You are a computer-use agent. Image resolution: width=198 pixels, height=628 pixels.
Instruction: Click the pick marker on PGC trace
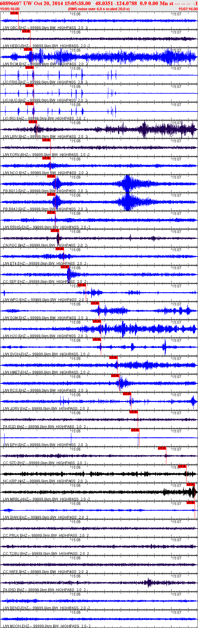click(x=55, y=231)
